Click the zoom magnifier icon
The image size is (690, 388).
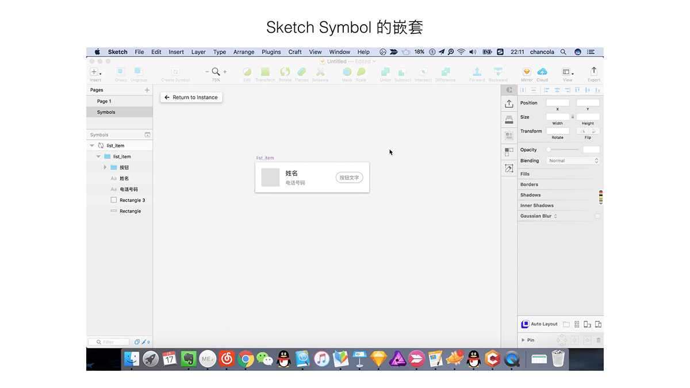tap(216, 71)
